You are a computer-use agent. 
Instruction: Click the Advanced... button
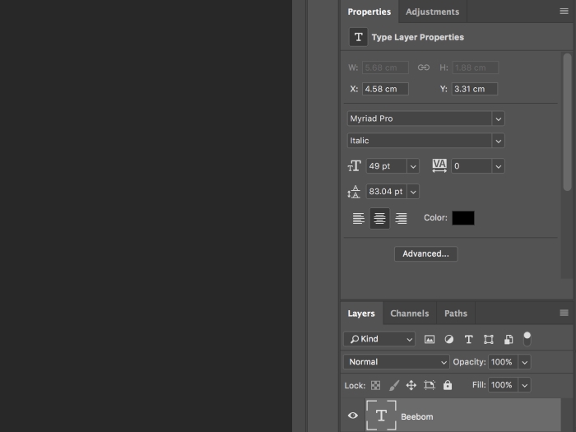tap(425, 253)
